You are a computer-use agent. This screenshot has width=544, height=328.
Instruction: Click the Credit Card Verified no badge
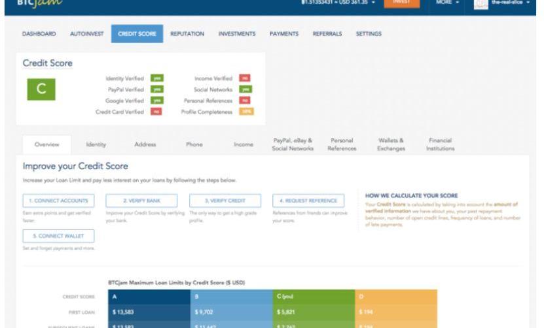tap(156, 112)
